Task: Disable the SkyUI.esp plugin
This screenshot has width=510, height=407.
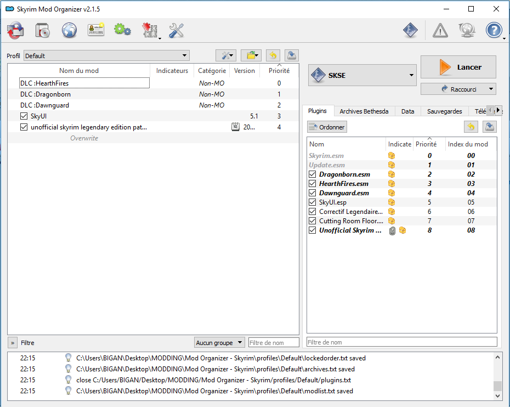Action: tap(312, 202)
